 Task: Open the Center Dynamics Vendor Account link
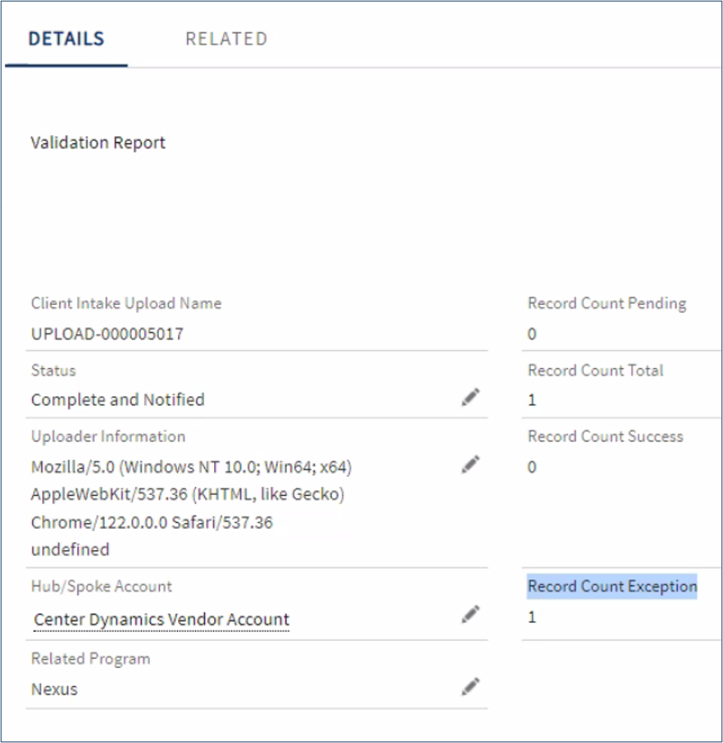(x=161, y=619)
